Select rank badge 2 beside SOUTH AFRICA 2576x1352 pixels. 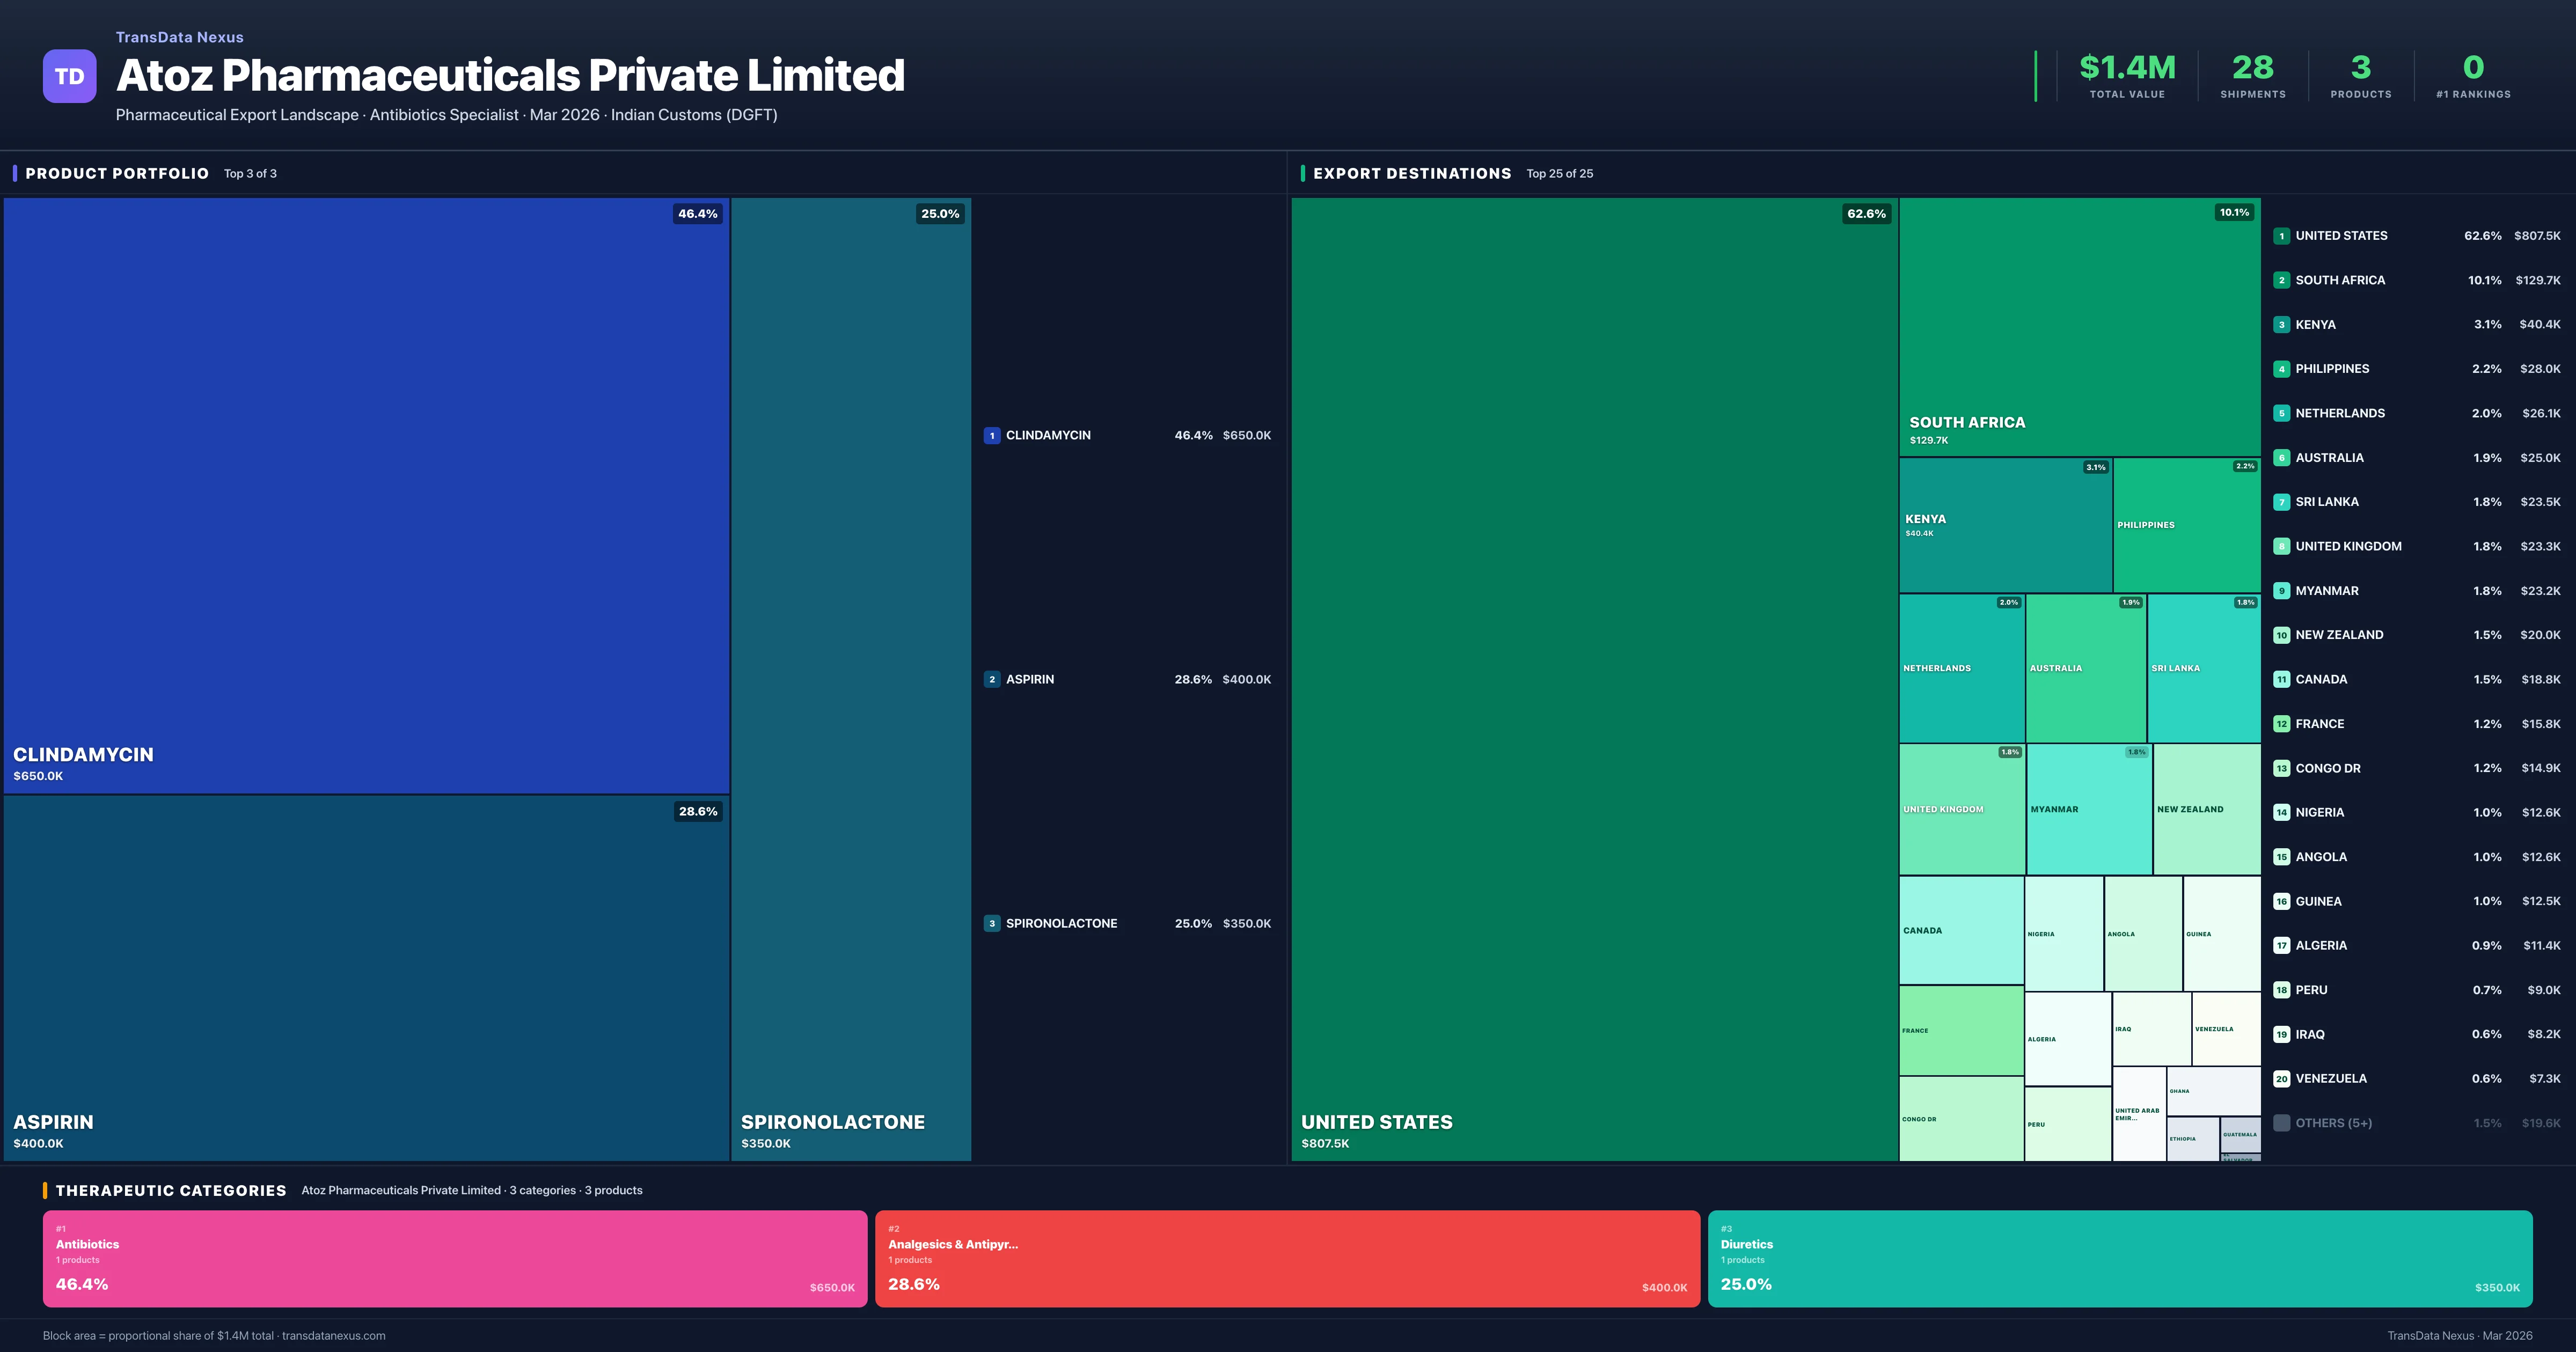point(2282,280)
